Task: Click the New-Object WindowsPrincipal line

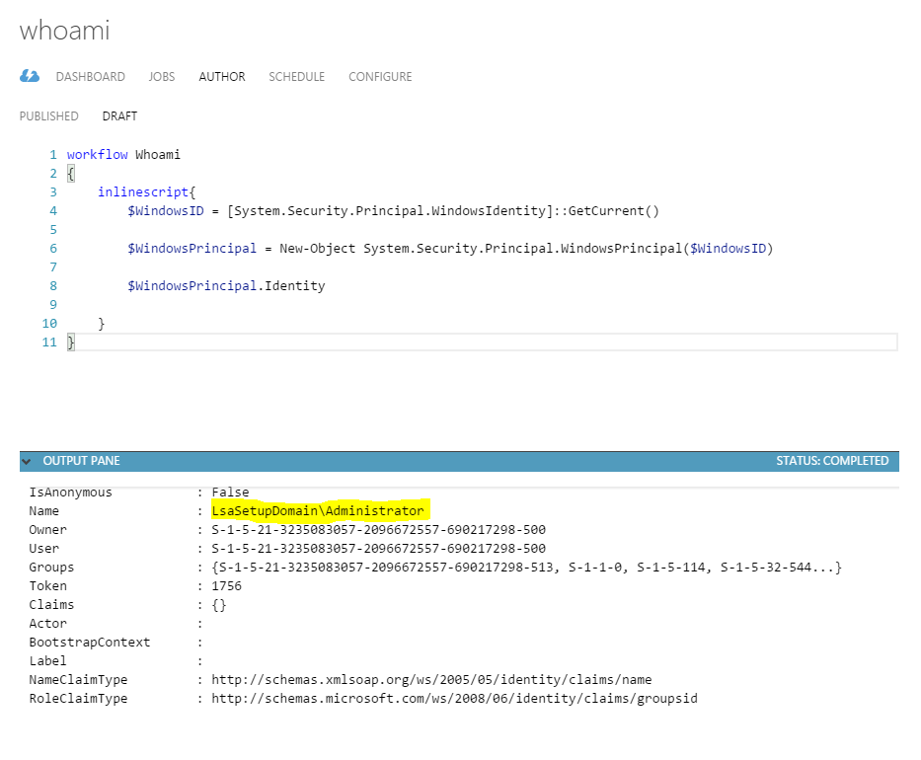Action: click(449, 249)
